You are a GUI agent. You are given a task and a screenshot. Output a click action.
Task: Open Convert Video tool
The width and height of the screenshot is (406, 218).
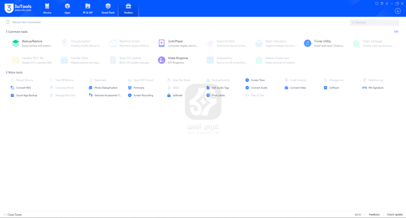tap(295, 88)
